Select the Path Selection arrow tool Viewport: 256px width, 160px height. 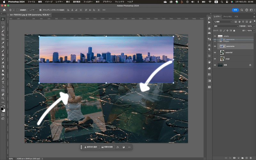click(3, 86)
